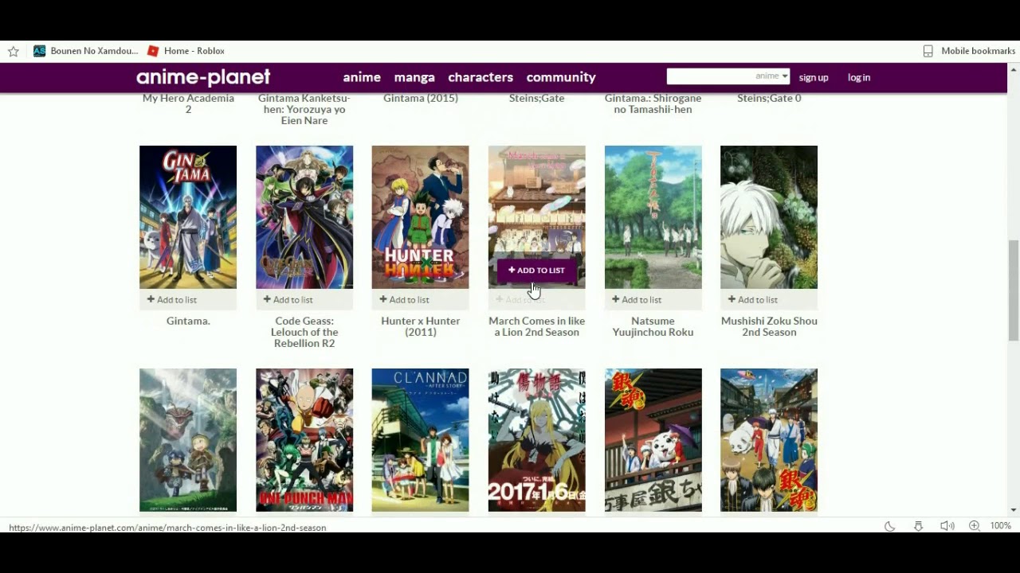Screen dimensions: 1020x573
Task: Click Natsume Yuujinchou Roku title
Action: (653, 326)
